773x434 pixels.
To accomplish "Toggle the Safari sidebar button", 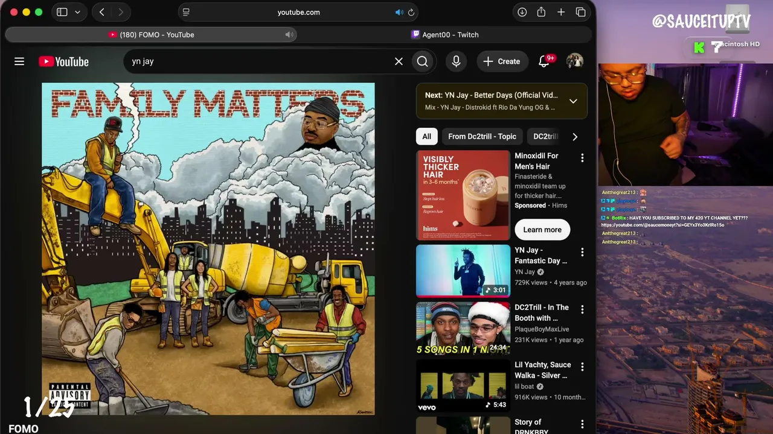I will [x=62, y=12].
